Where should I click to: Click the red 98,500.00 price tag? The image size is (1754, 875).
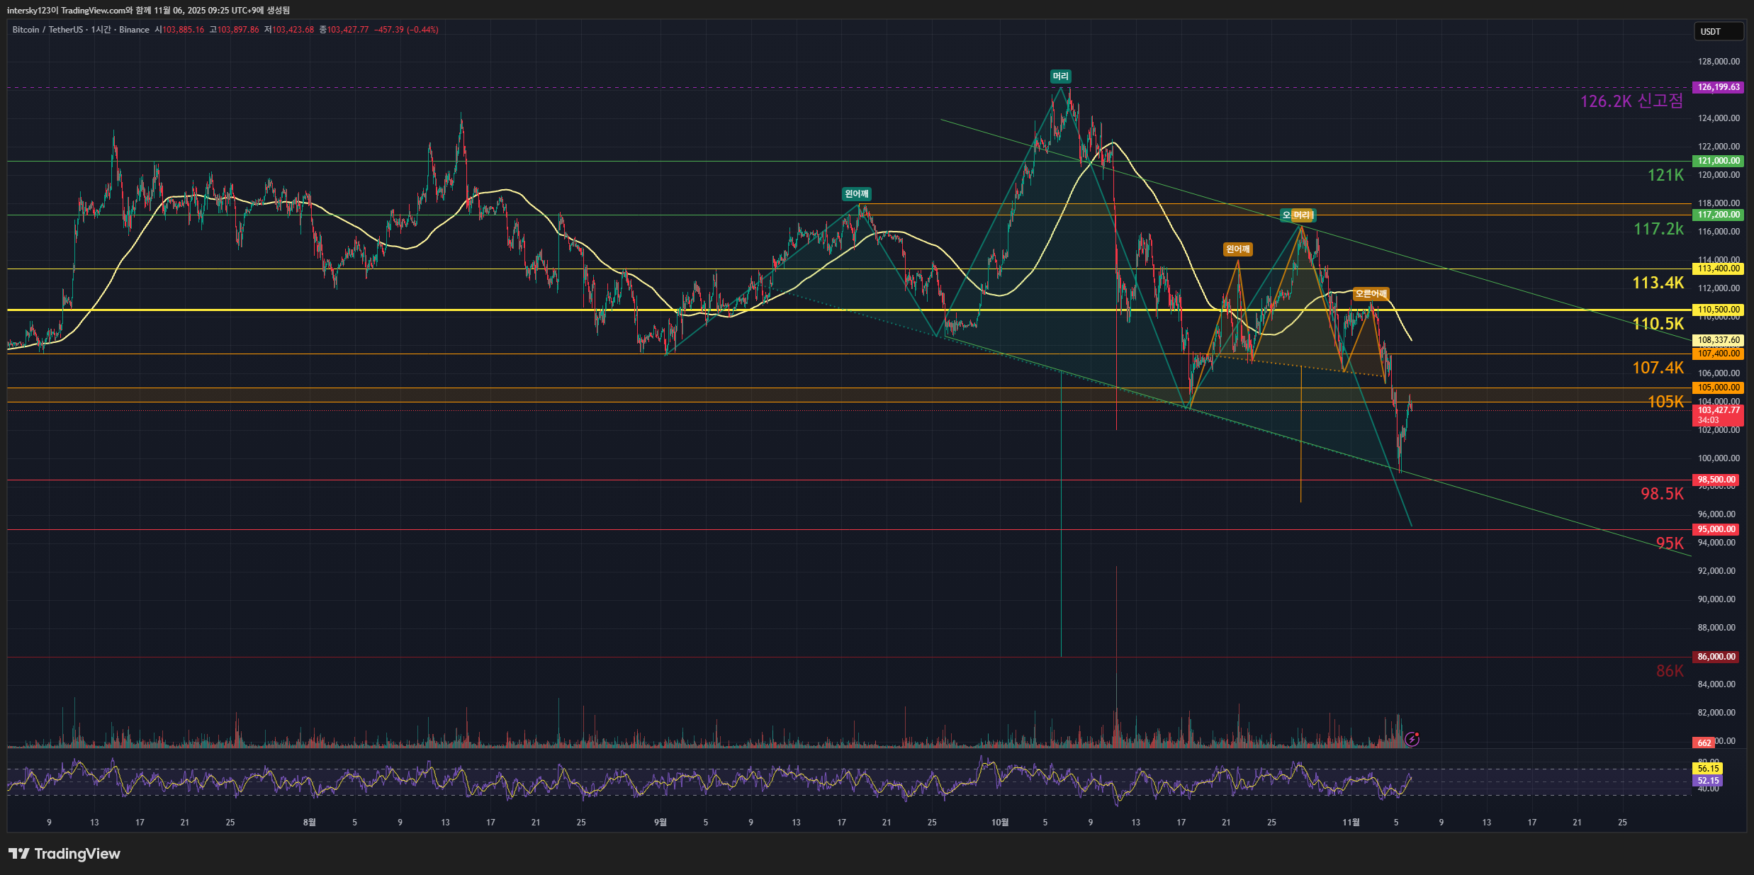pyautogui.click(x=1716, y=480)
